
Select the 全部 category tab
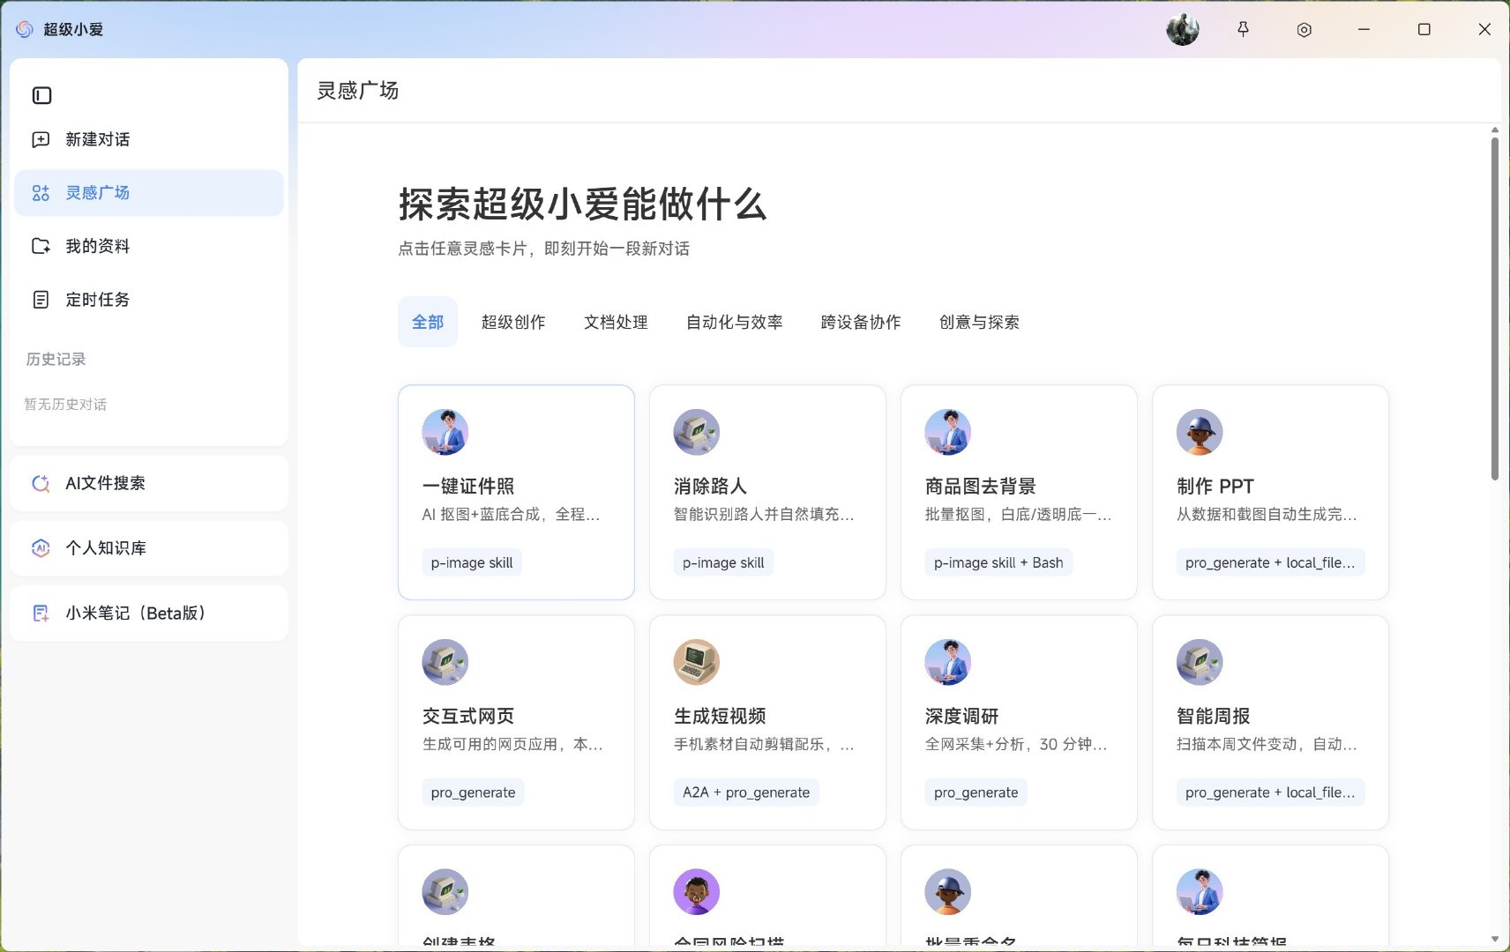click(x=428, y=322)
